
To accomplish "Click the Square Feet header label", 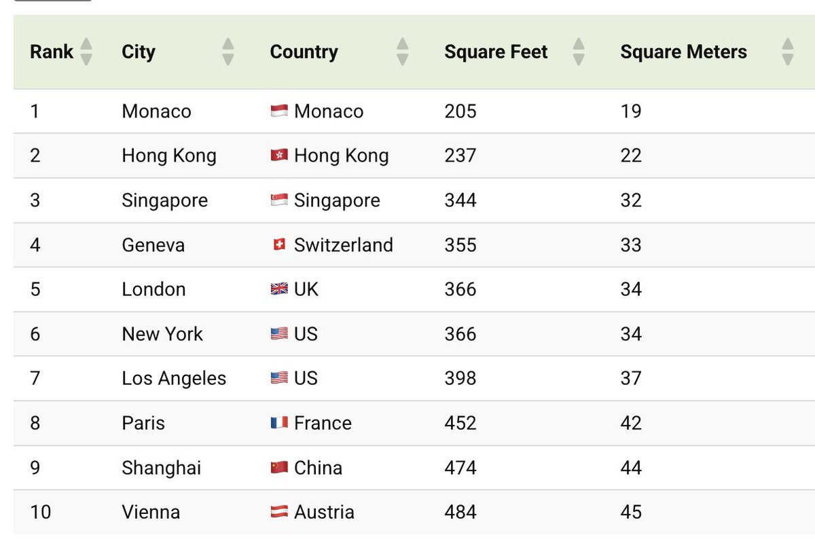I will click(x=496, y=52).
